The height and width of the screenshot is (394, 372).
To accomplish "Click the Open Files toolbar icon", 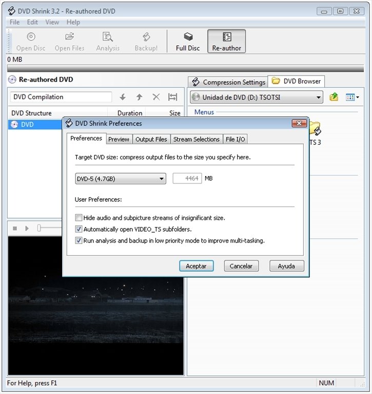I will (70, 42).
